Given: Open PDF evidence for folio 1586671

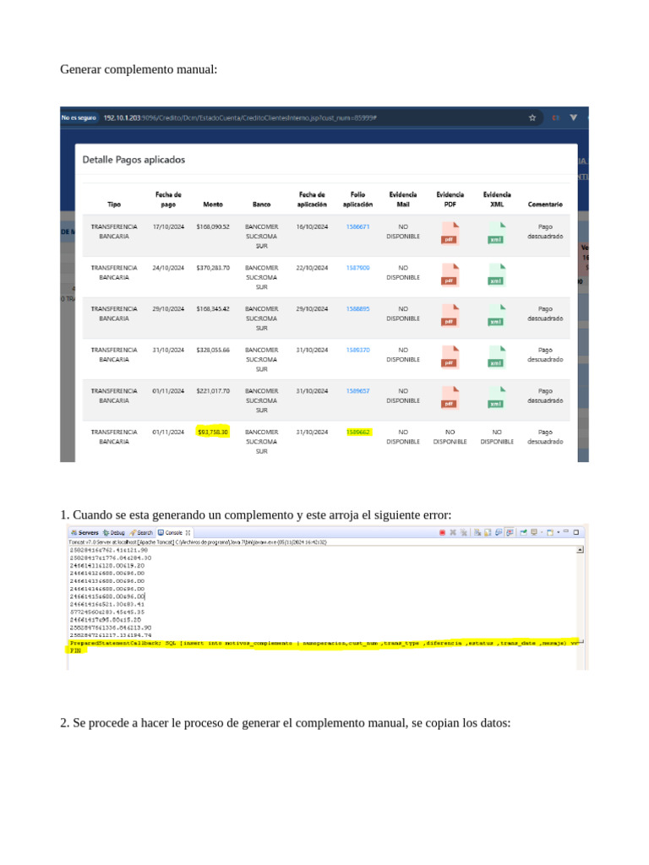Looking at the screenshot, I should pos(450,233).
